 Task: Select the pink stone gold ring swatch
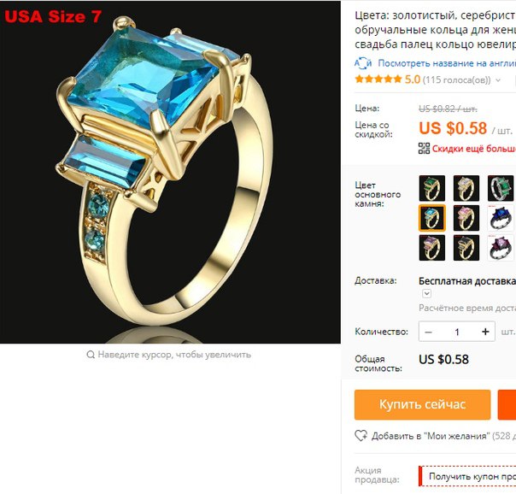[466, 218]
